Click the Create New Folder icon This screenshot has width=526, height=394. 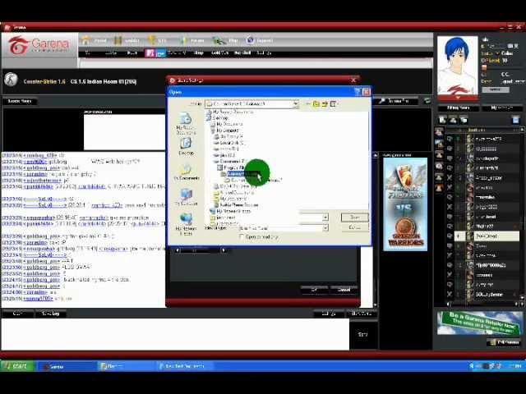325,104
